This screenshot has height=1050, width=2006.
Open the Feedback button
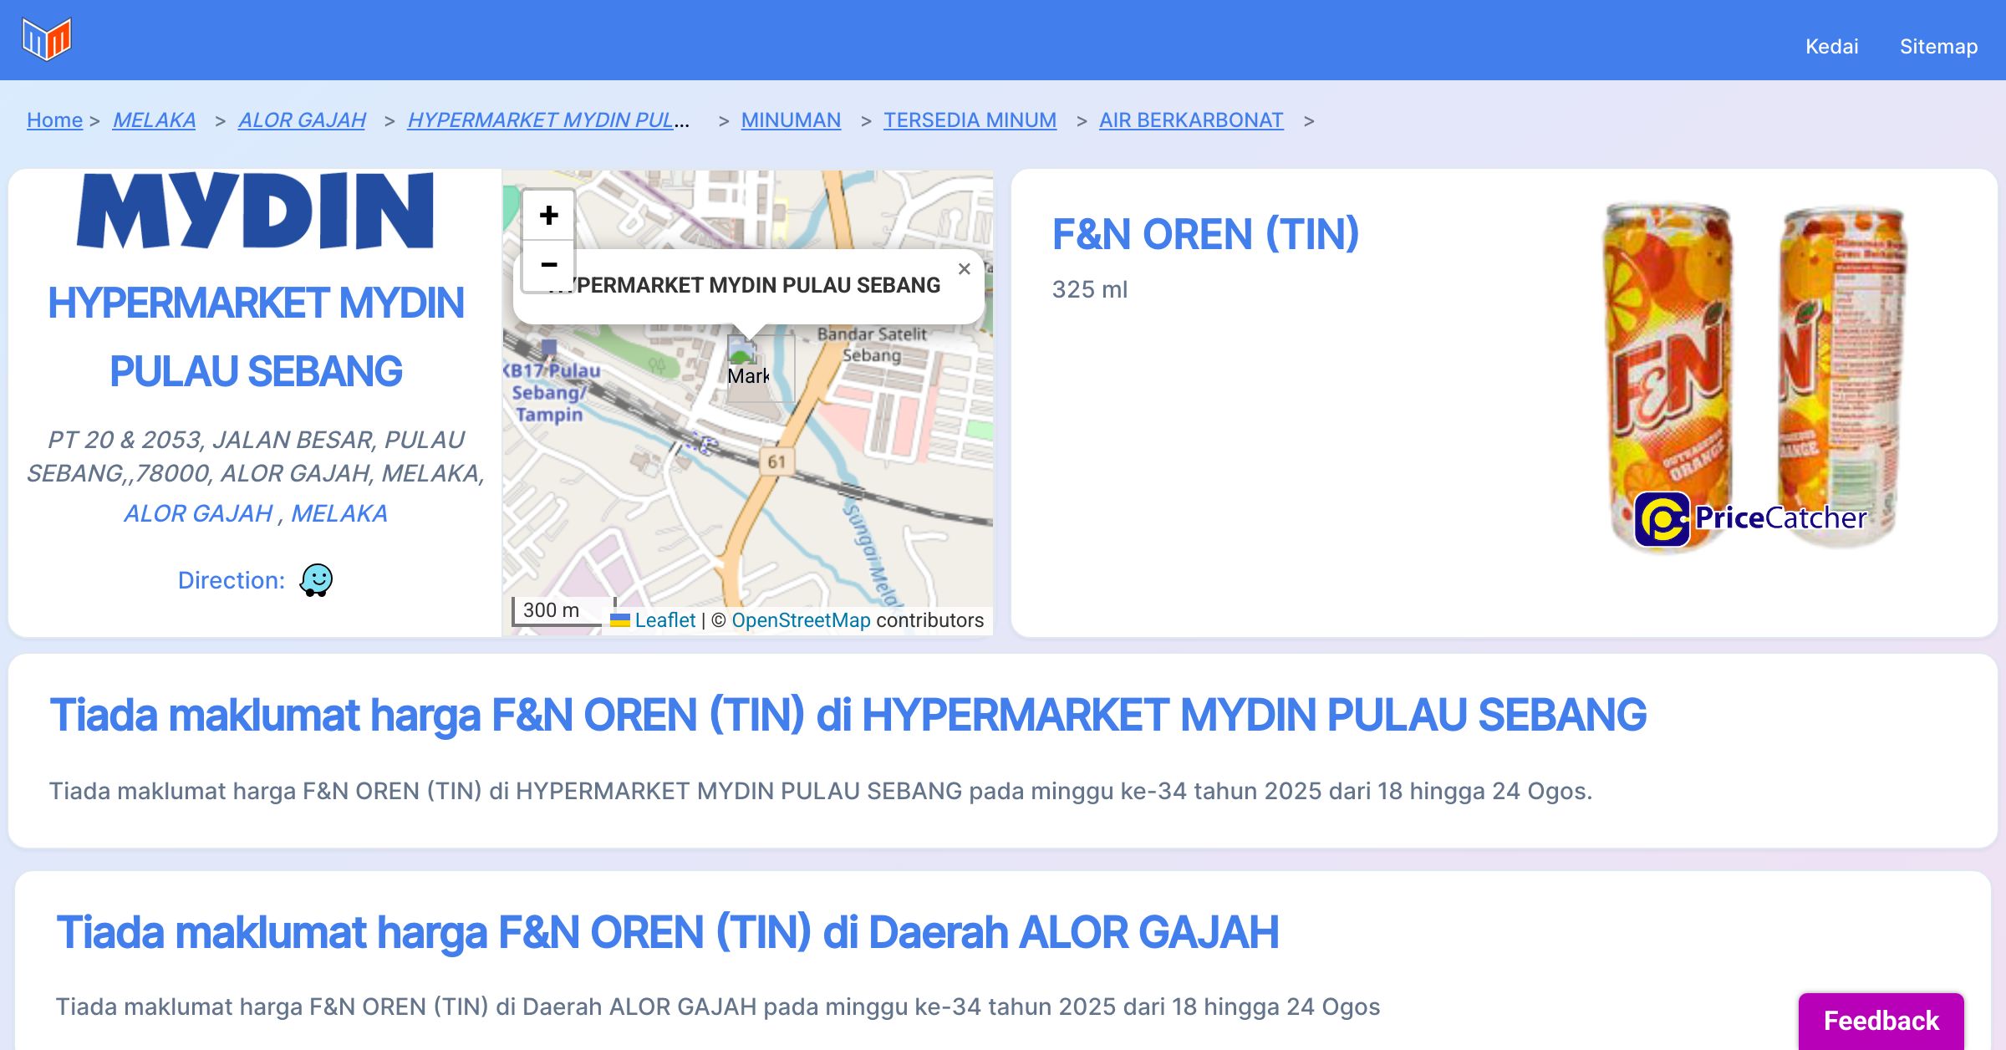click(1881, 1020)
